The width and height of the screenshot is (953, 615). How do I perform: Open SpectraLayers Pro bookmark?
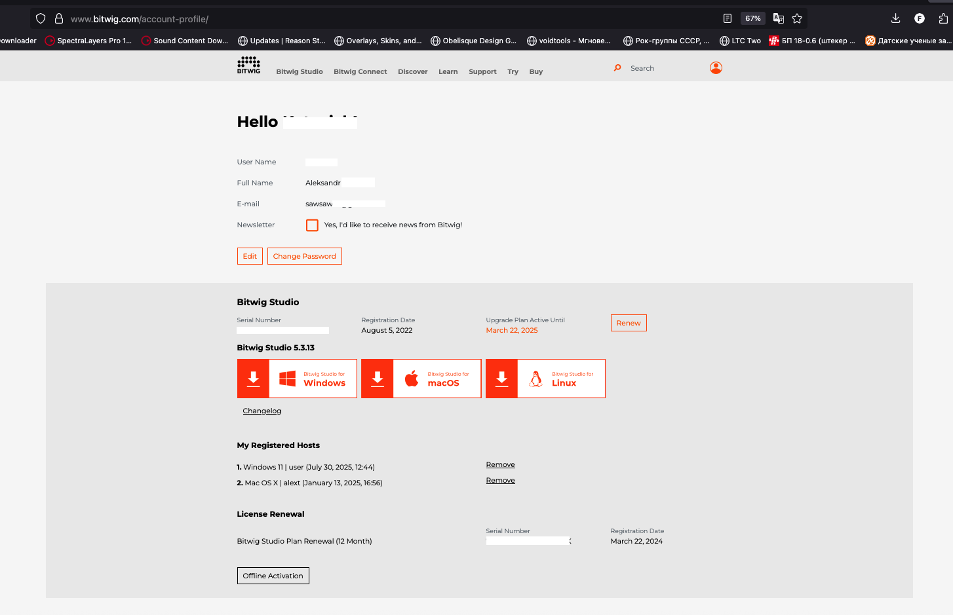(88, 41)
